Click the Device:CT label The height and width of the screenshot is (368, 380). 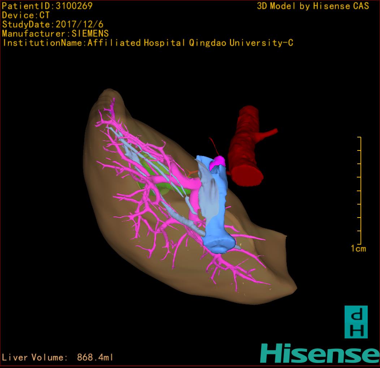pos(26,15)
